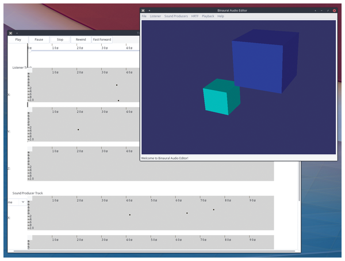Click the lower Listener X track point near -10
This screenshot has height=261, width=345.
coord(118,100)
